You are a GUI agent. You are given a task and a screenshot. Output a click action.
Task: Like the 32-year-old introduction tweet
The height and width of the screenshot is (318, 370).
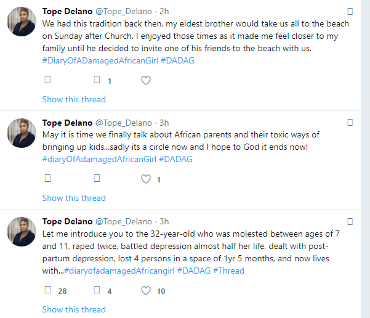pos(146,291)
